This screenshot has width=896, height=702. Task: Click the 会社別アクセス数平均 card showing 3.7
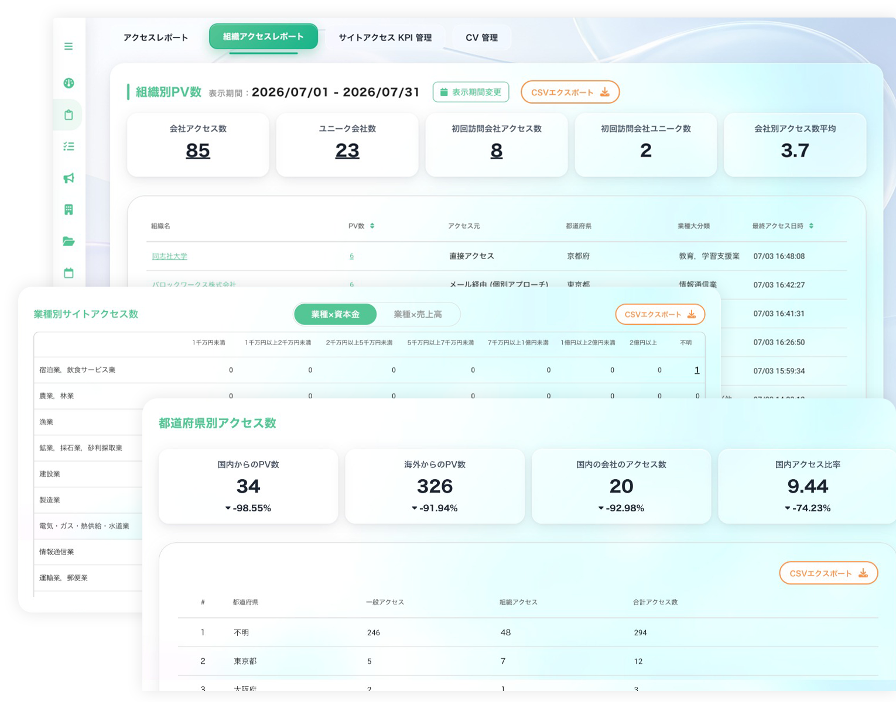point(795,144)
